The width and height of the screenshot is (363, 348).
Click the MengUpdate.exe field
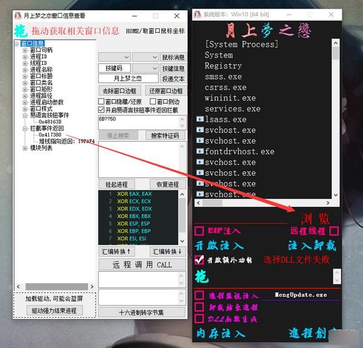301,295
